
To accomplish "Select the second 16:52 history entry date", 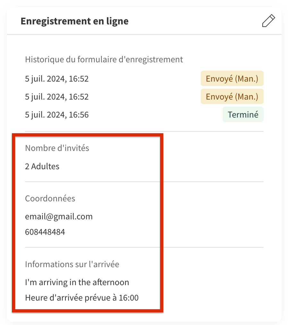I will point(57,97).
